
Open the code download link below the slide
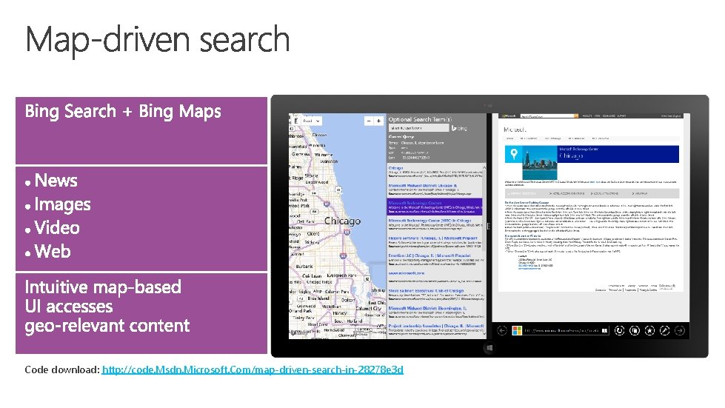click(253, 369)
